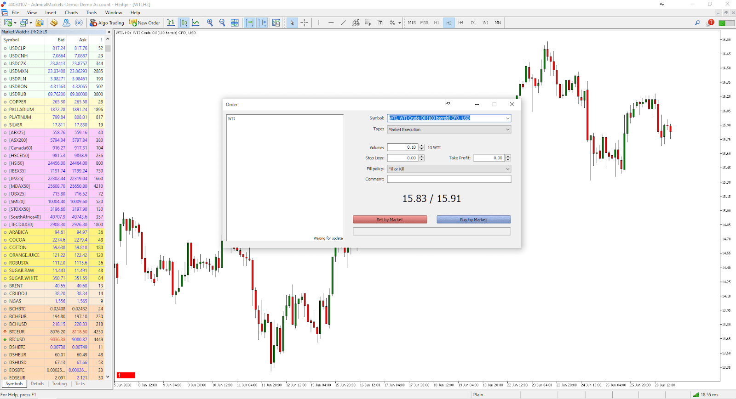Increase Volume with the up stepper arrow
The width and height of the screenshot is (736, 399).
[422, 146]
